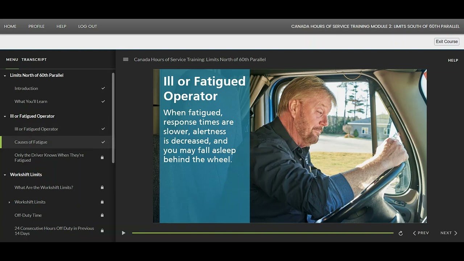464x261 pixels.
Task: Click the sidebar menu vertical scrollbar
Action: (113, 118)
